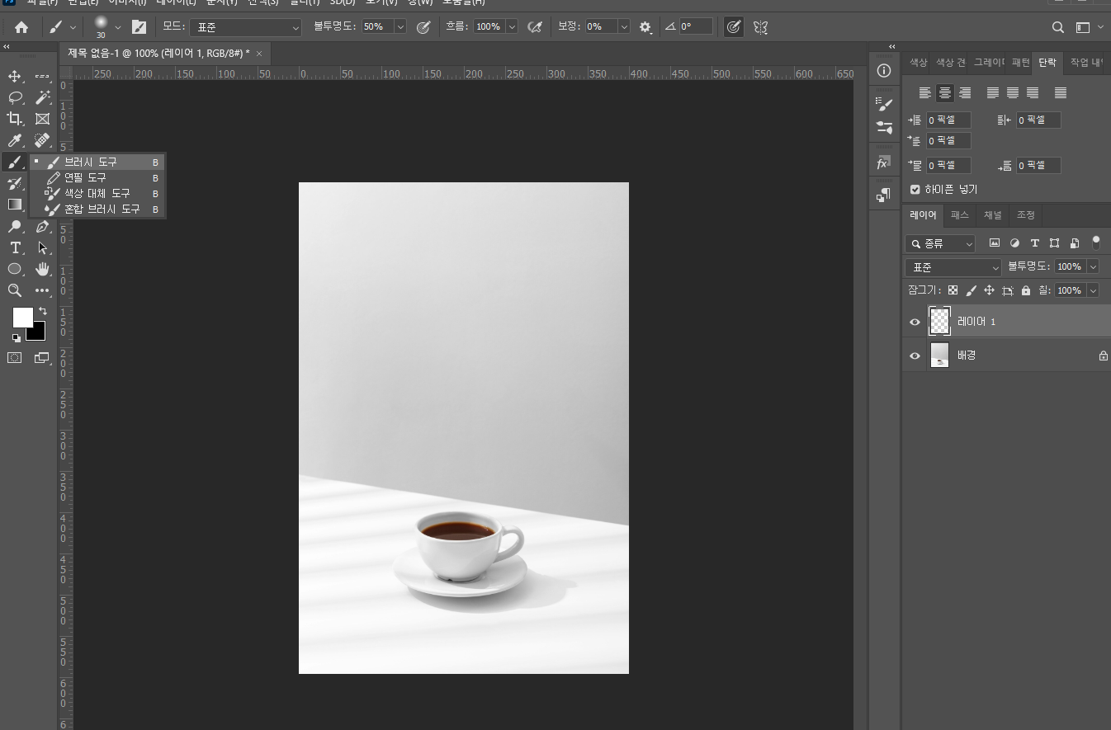The height and width of the screenshot is (730, 1111).
Task: Reset to default black and white colors
Action: (x=16, y=337)
